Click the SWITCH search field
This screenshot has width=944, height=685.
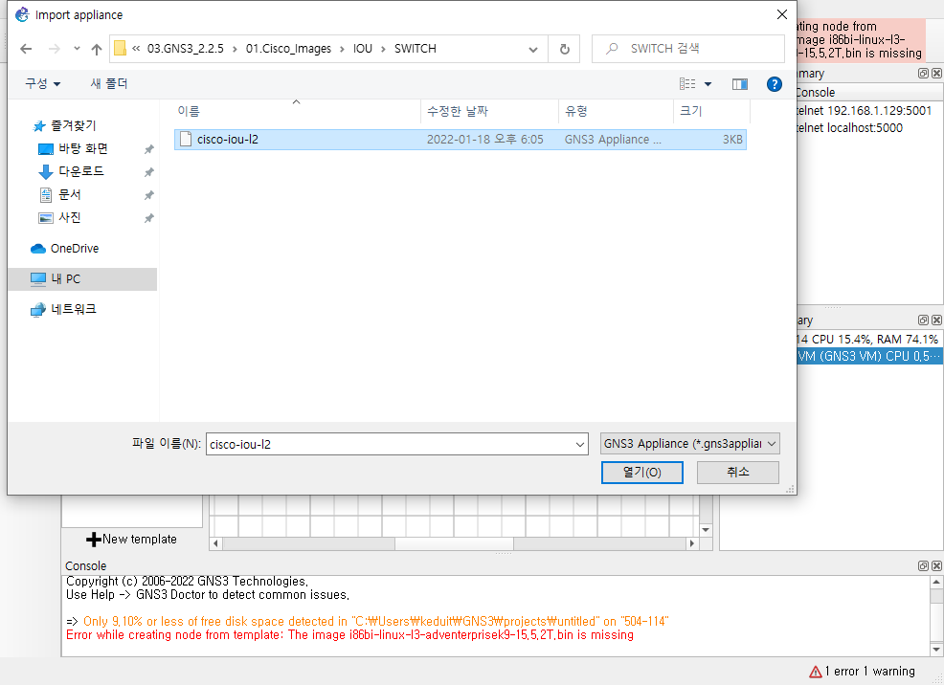(x=688, y=49)
